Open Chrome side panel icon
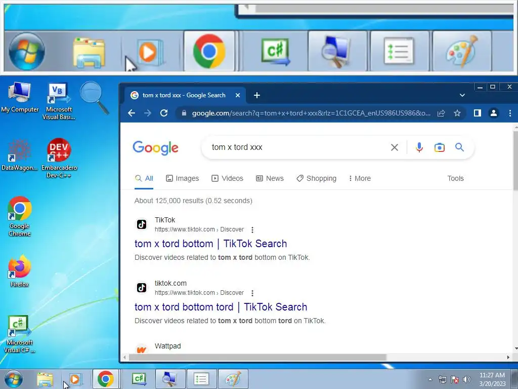 [x=477, y=113]
